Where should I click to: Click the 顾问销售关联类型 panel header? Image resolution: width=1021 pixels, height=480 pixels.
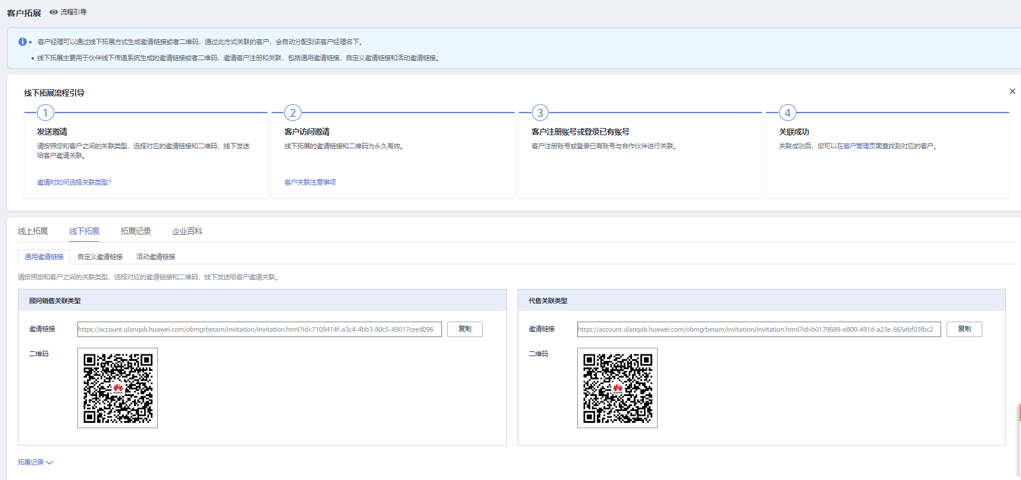coord(262,300)
